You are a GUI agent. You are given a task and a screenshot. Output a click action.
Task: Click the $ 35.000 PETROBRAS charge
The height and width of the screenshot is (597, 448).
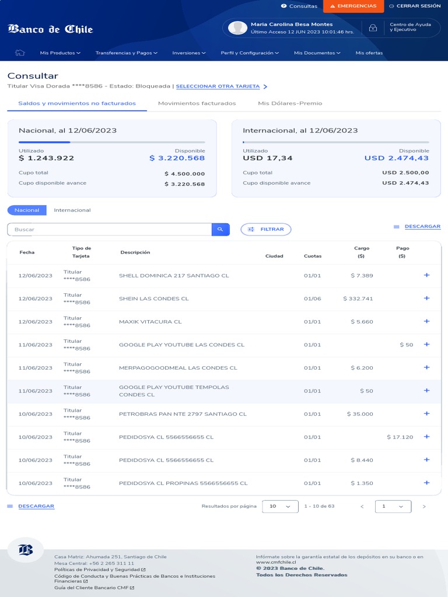point(360,414)
